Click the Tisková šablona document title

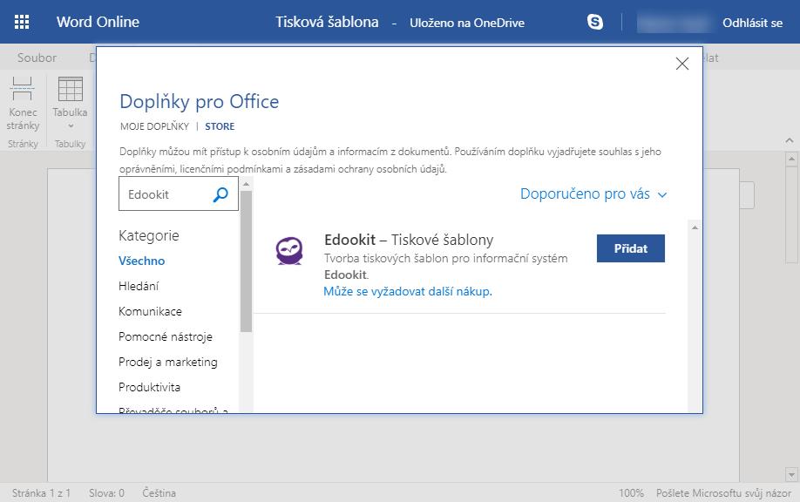(x=327, y=22)
